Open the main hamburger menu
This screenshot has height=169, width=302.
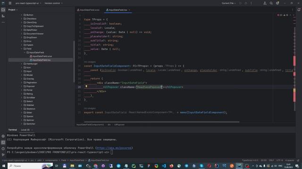10,3
